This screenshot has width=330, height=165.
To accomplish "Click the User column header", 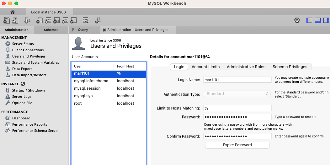I will (93, 66).
